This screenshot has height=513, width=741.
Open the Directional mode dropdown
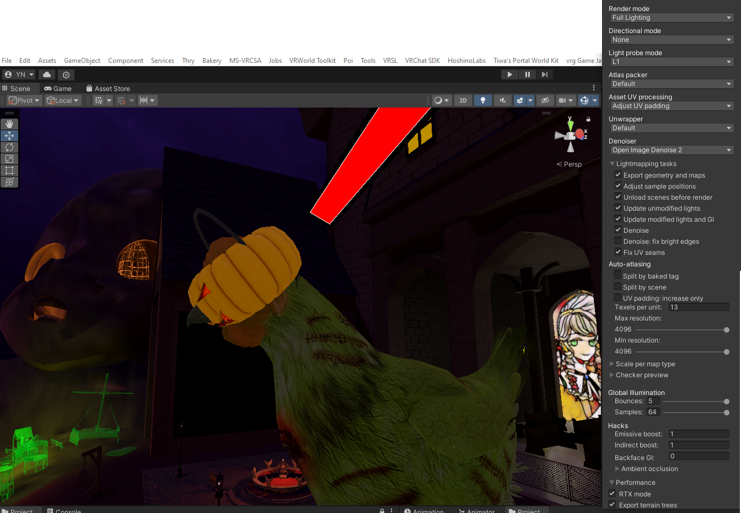(672, 40)
